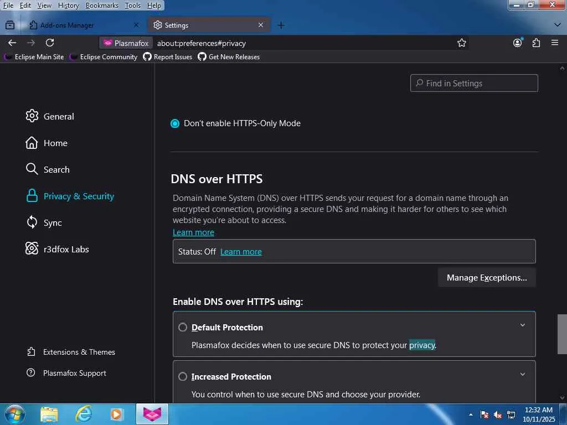Open the Tools menu
567x425 pixels.
(133, 6)
